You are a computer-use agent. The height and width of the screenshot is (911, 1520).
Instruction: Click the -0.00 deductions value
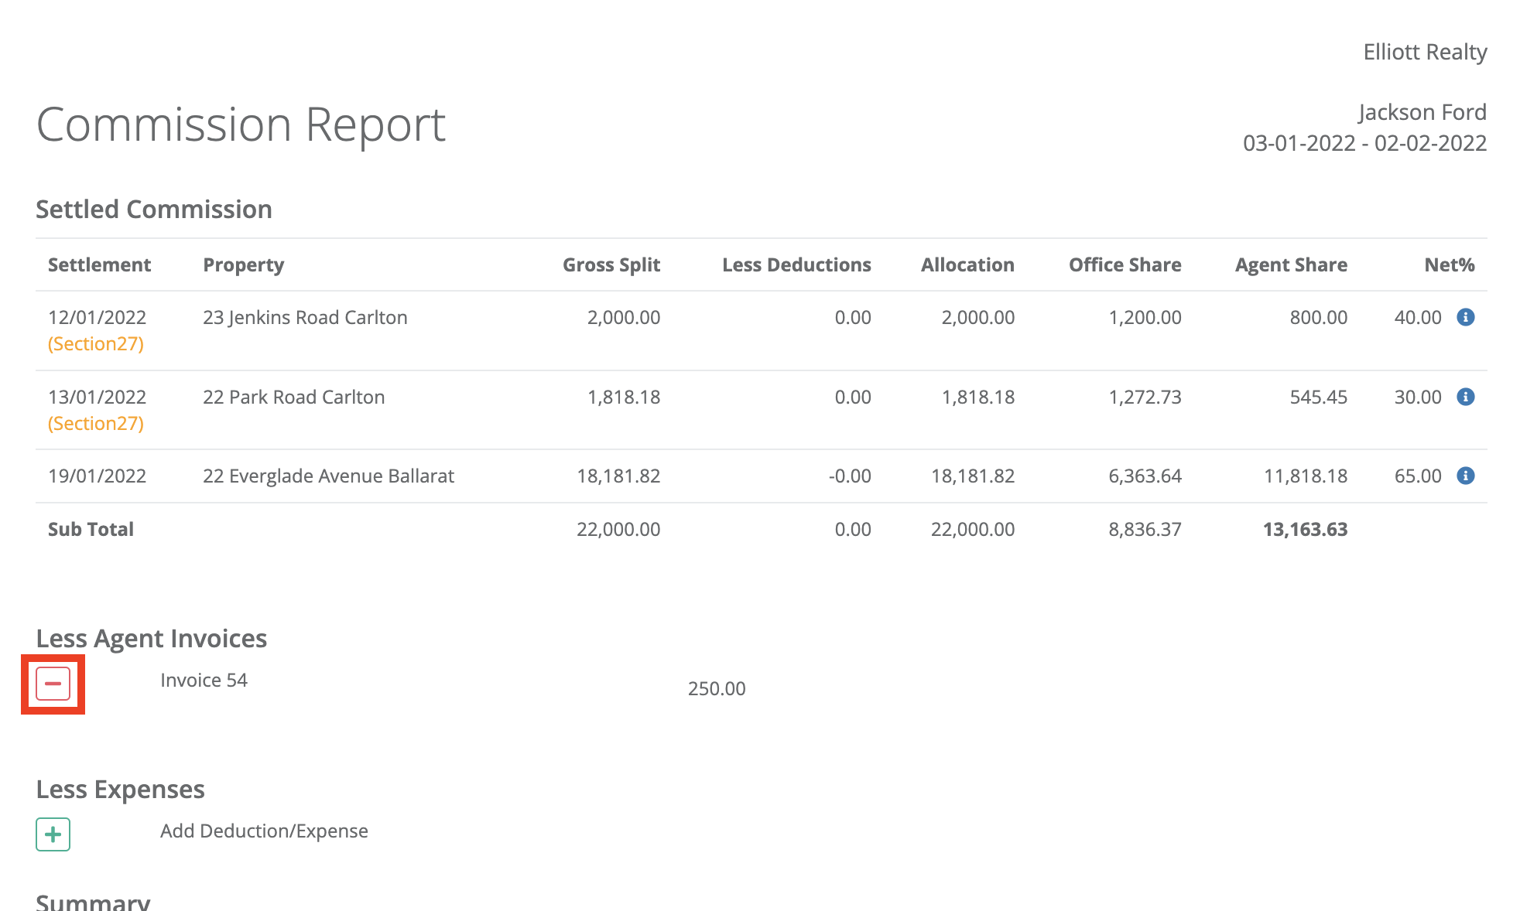[850, 476]
